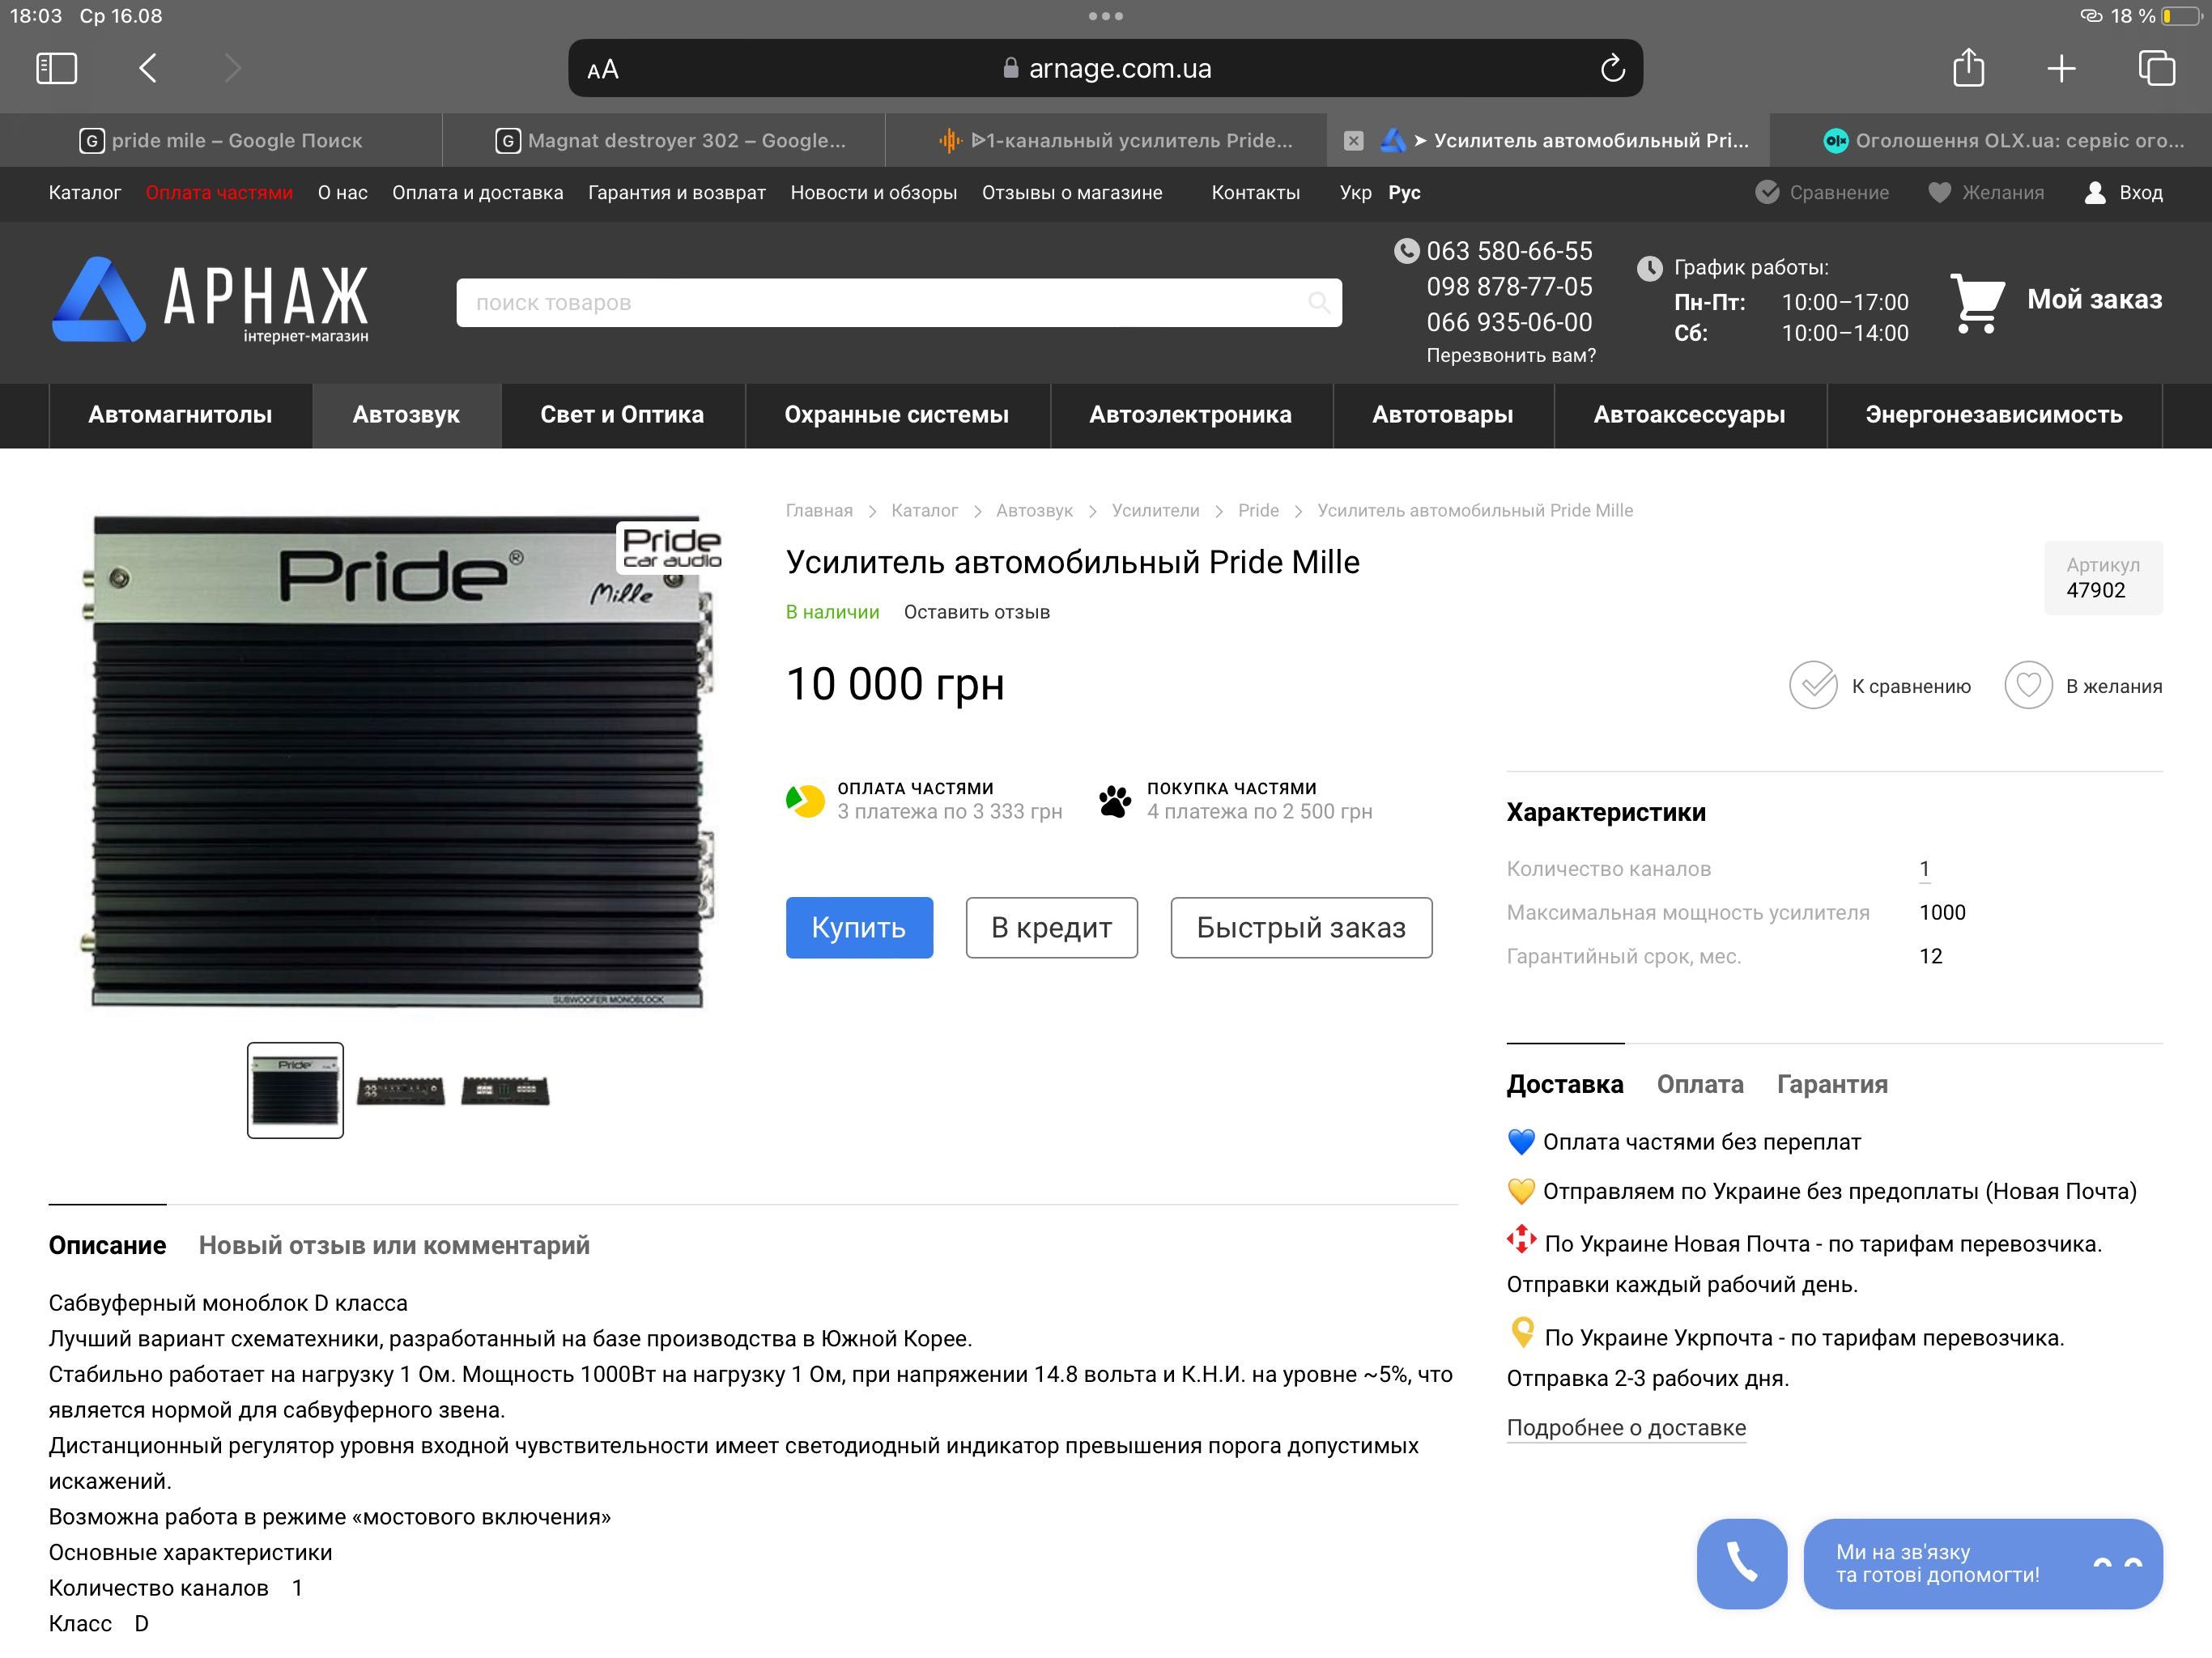The image size is (2212, 1658).
Task: Open the Автомагнитолы category
Action: click(x=180, y=415)
